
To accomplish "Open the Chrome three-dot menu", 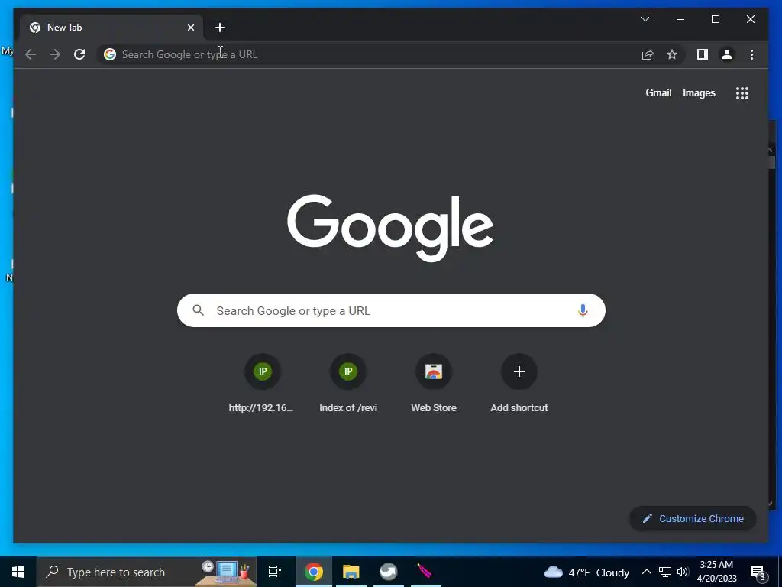I will (751, 54).
